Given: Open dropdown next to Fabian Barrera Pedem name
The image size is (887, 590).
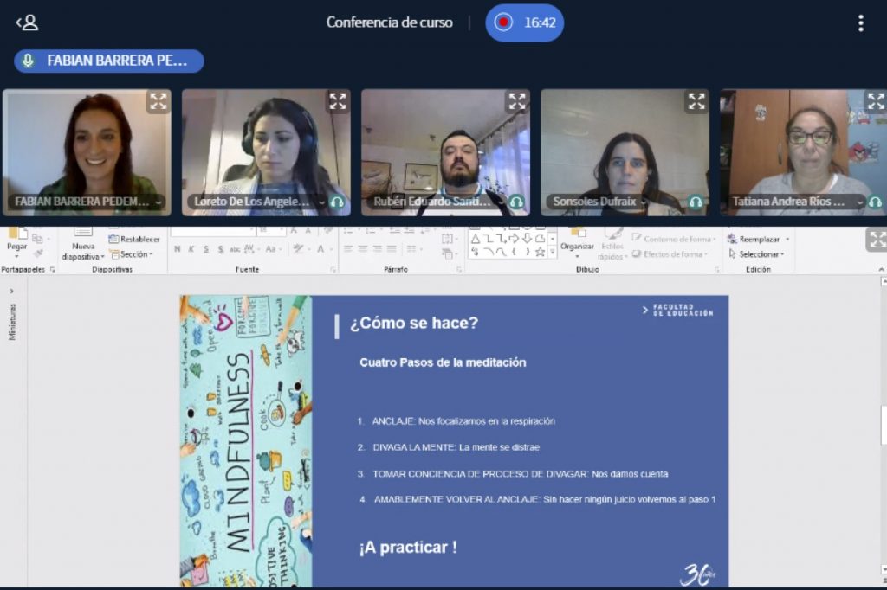Looking at the screenshot, I should (159, 202).
